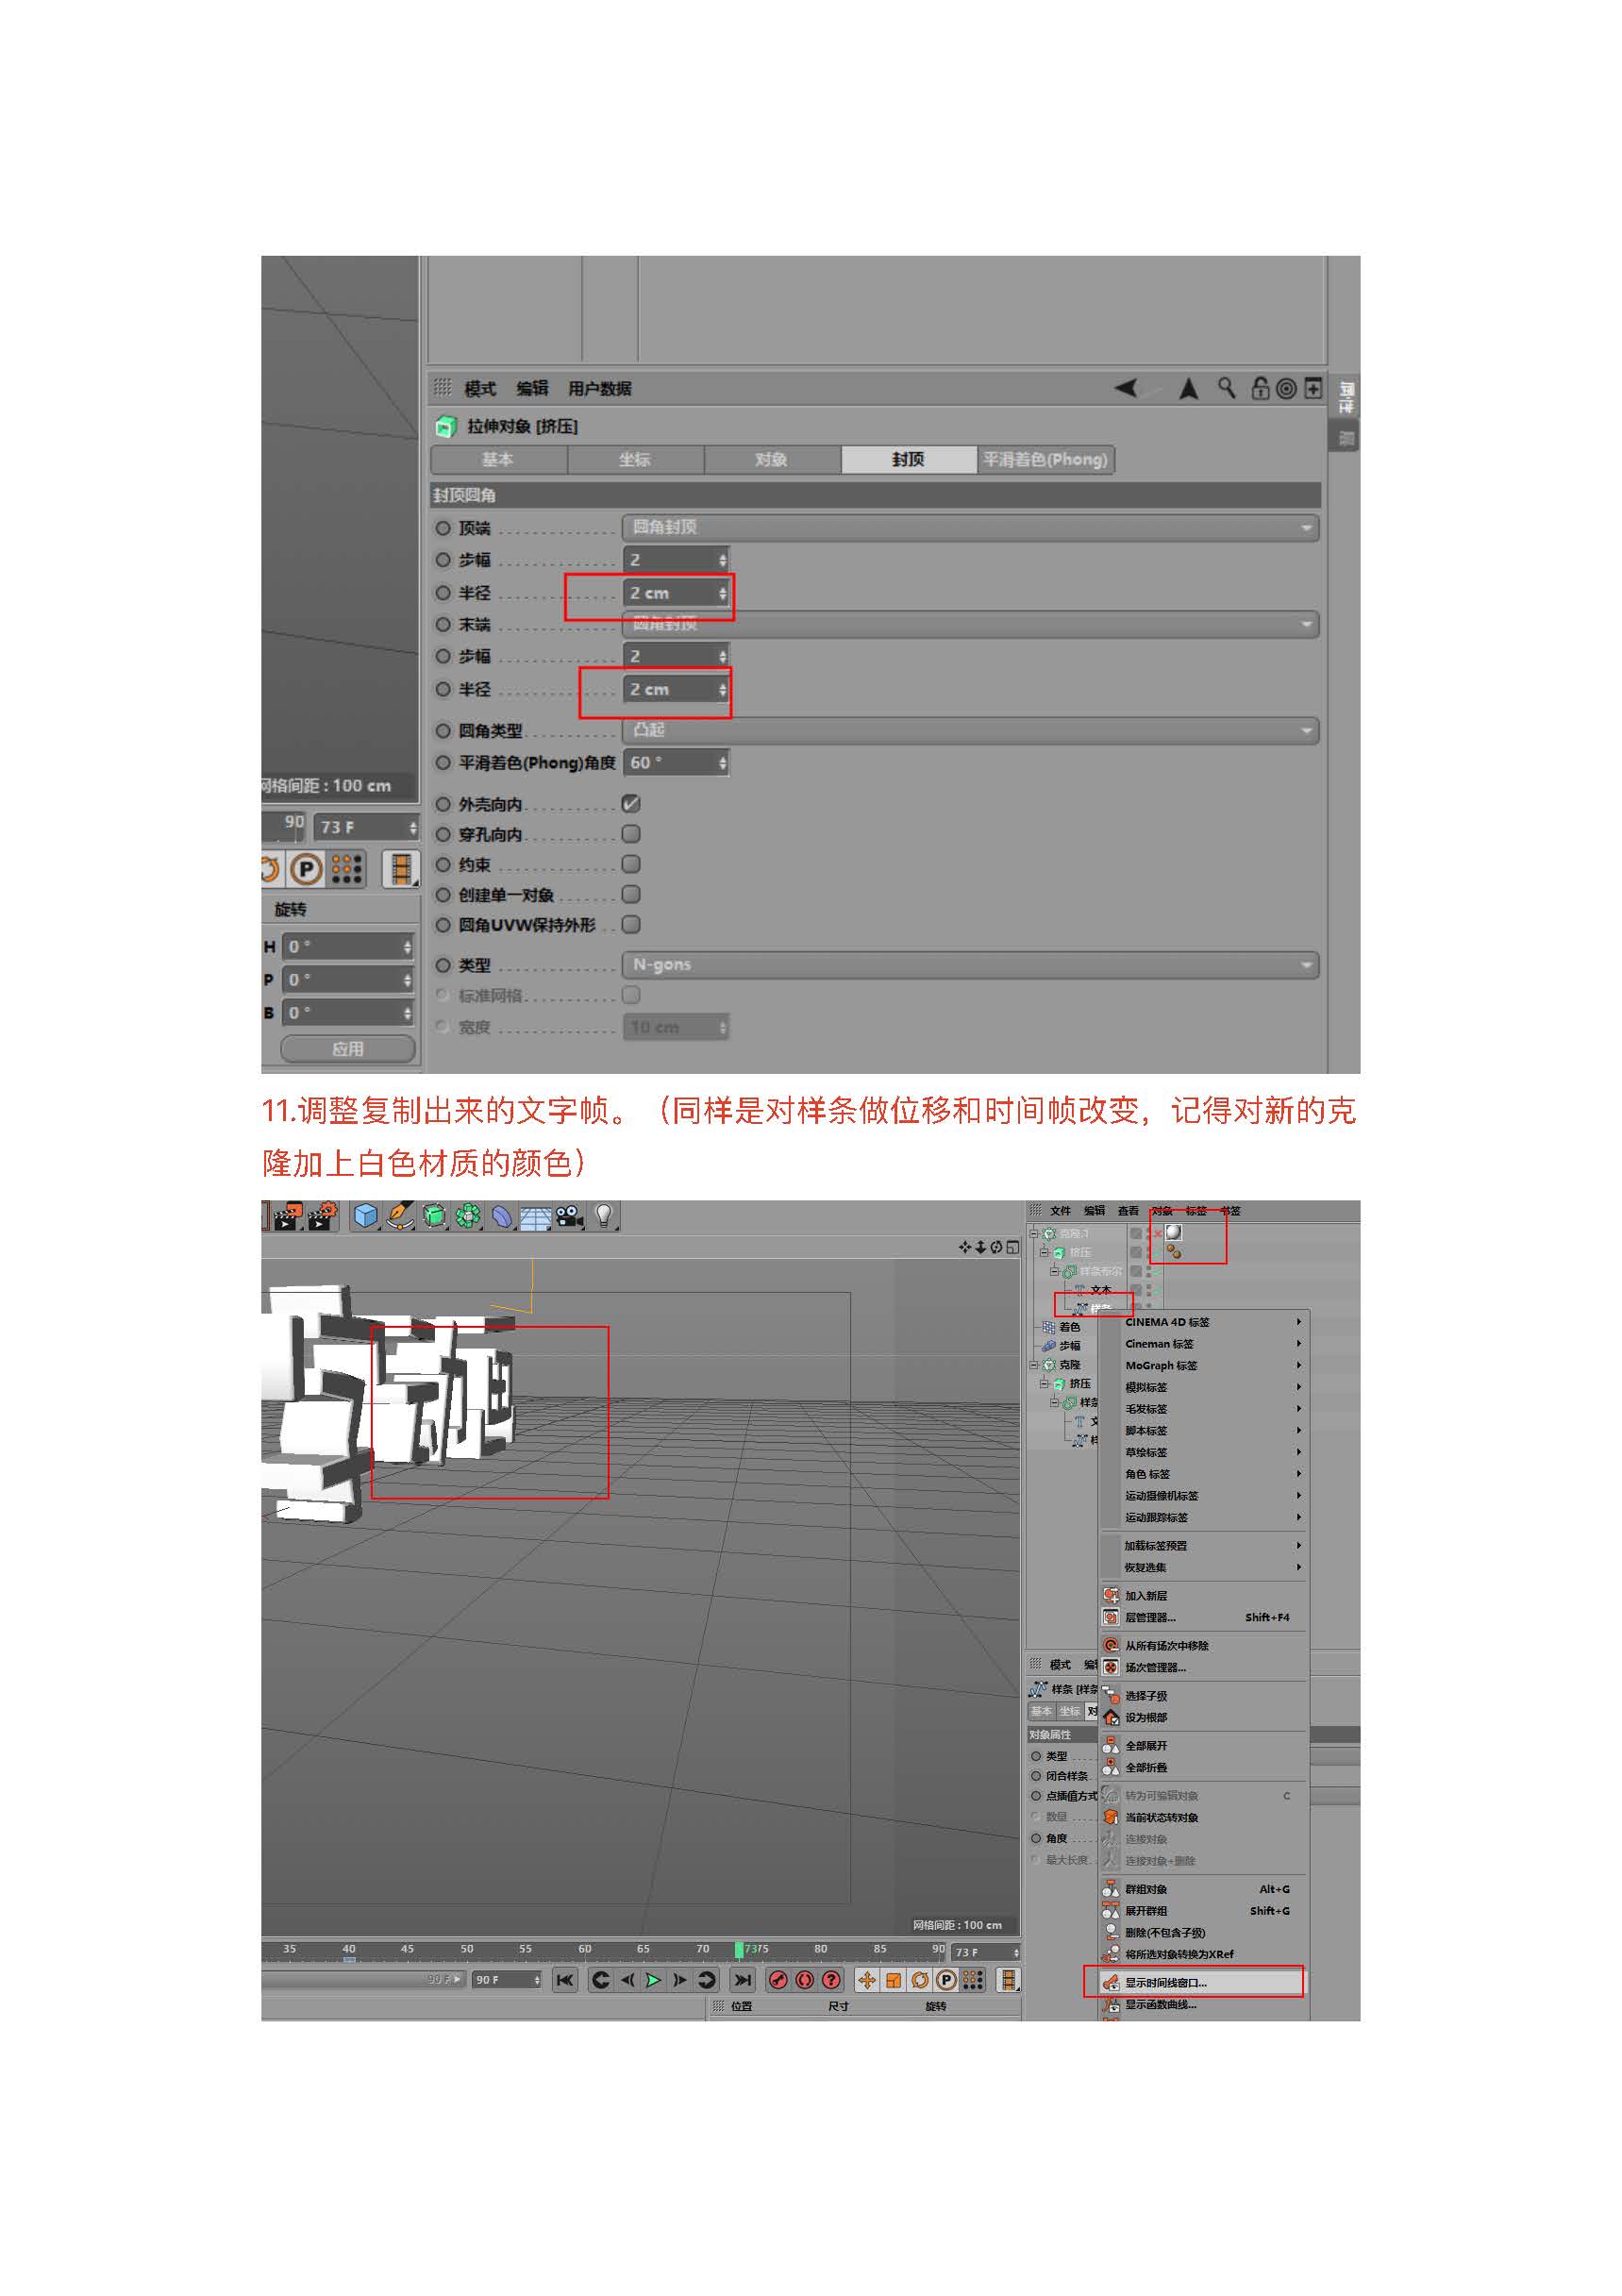Viewport: 1622px width, 2296px height.
Task: Click the back arrow in attribute manager
Action: click(1126, 388)
